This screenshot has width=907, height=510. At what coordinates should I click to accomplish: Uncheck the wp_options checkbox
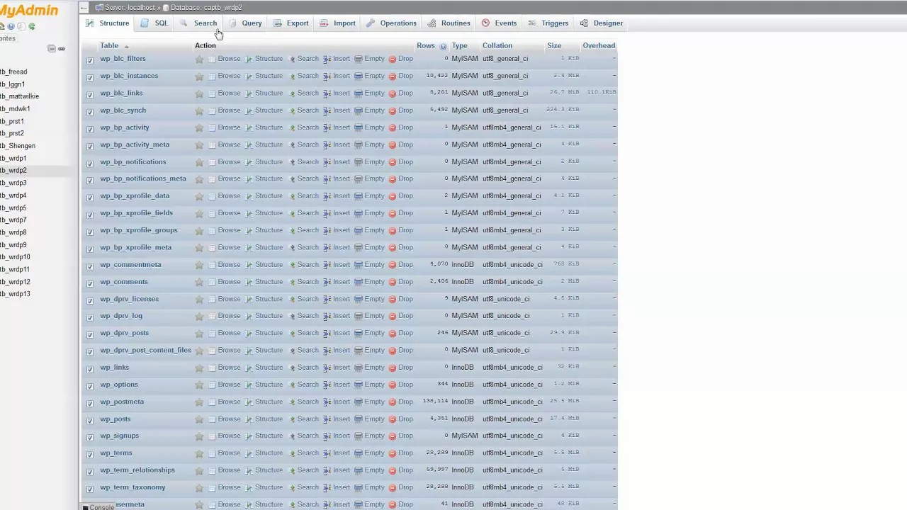(90, 386)
